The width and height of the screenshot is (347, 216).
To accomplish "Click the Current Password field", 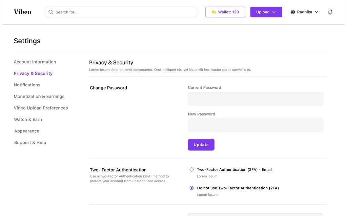I will pos(256,99).
